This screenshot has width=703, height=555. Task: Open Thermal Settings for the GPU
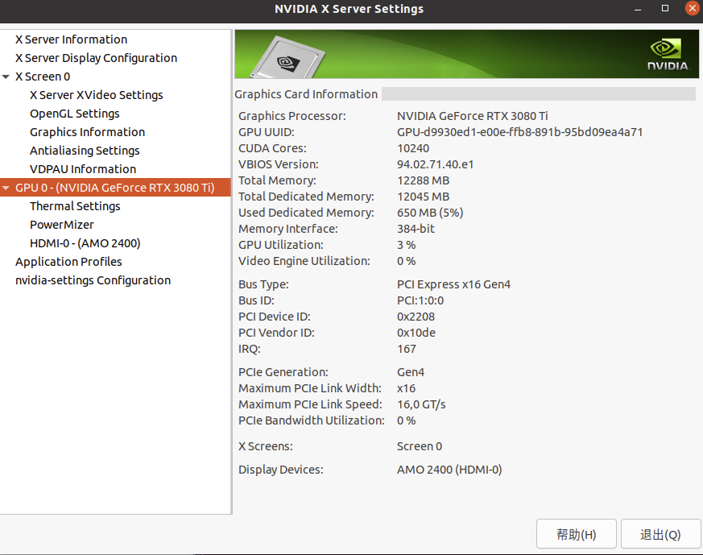[x=75, y=205]
